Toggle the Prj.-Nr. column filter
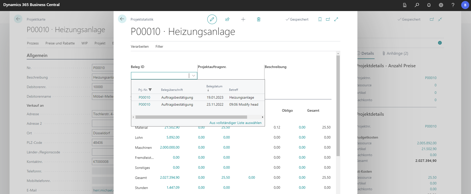471x194 pixels. click(x=150, y=90)
